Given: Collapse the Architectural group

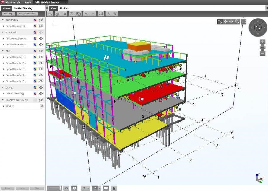Looking at the screenshot, I should tap(3, 20).
